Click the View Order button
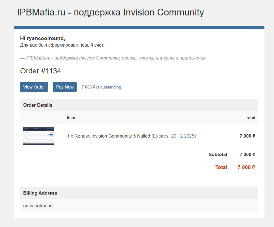The width and height of the screenshot is (274, 227). [34, 87]
